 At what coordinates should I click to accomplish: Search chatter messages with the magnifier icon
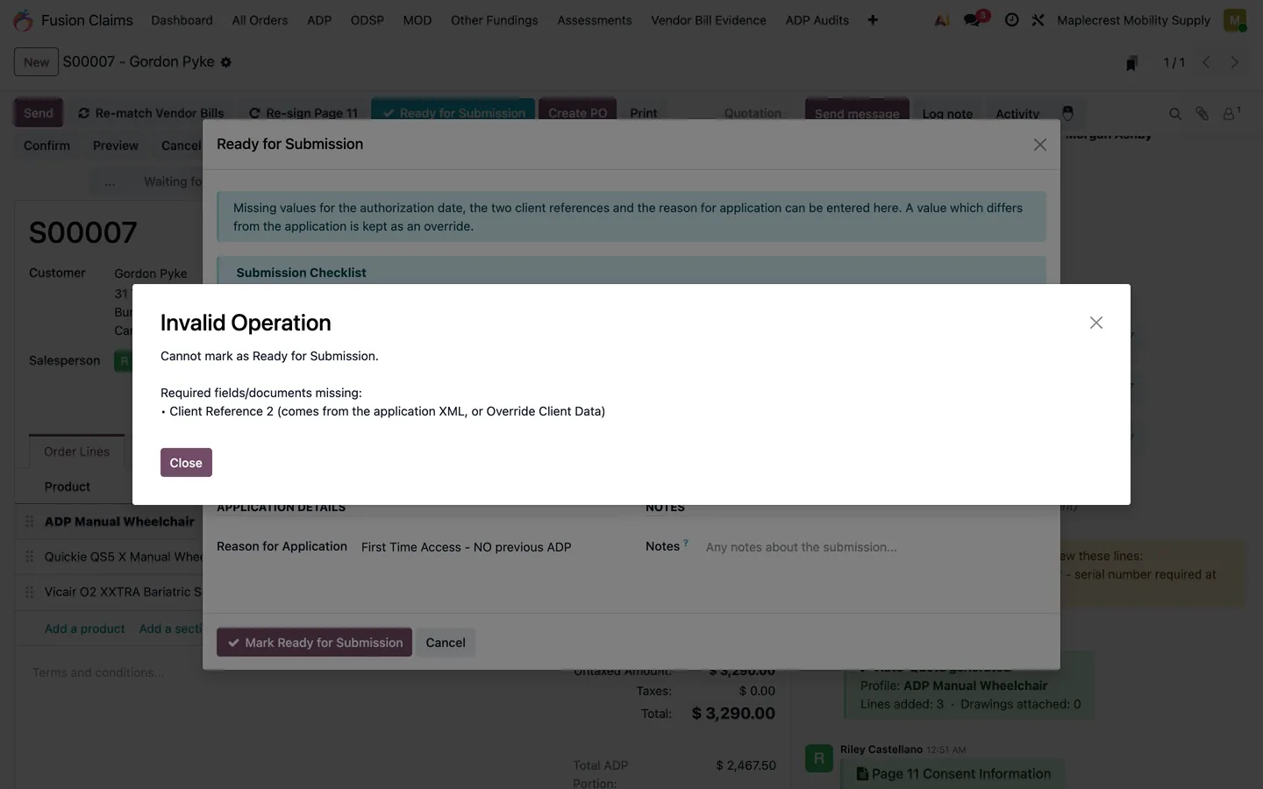point(1175,114)
